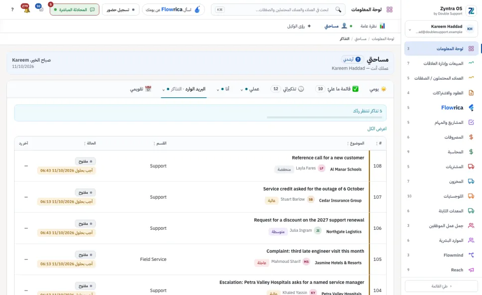Open Inventory sidebar icon
The width and height of the screenshot is (482, 295).
coord(471,181)
